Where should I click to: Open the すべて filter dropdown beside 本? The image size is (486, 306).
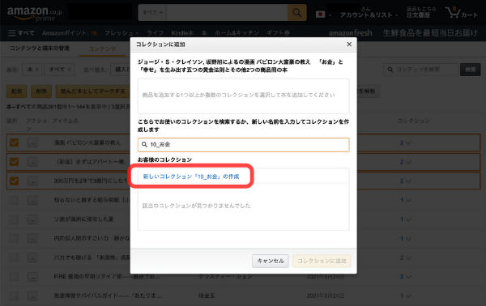(x=59, y=70)
